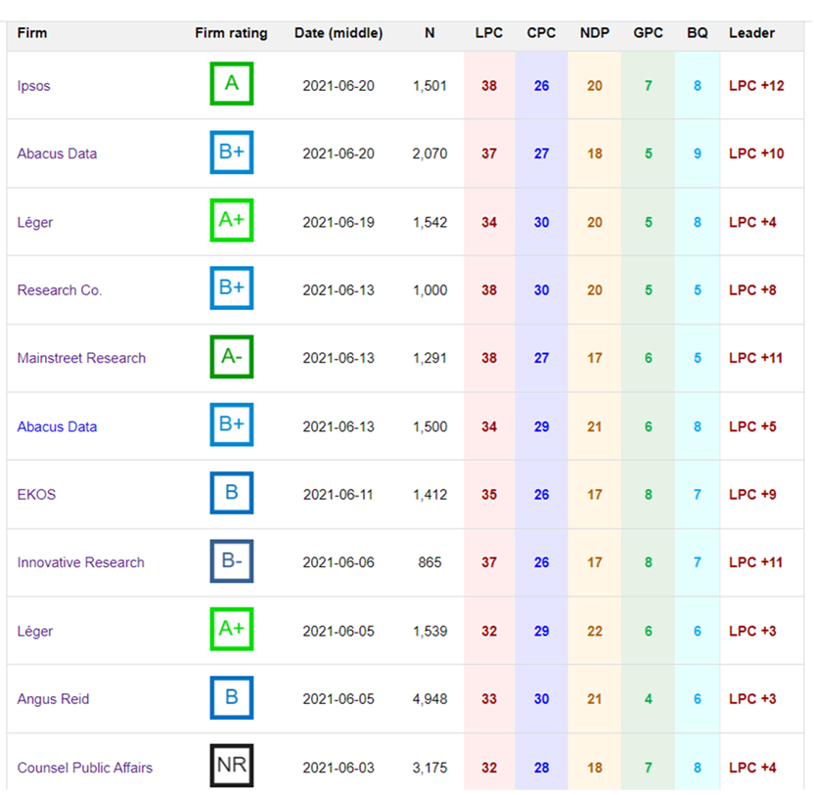The width and height of the screenshot is (814, 795).
Task: Sort by the Firm rating column header
Action: tap(231, 33)
